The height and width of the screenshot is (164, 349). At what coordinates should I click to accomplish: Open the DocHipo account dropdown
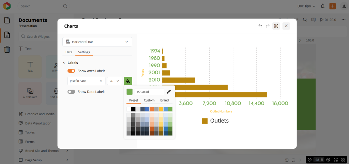(306, 6)
